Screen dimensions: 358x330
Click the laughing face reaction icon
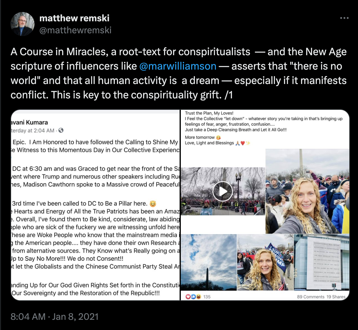coord(198,297)
